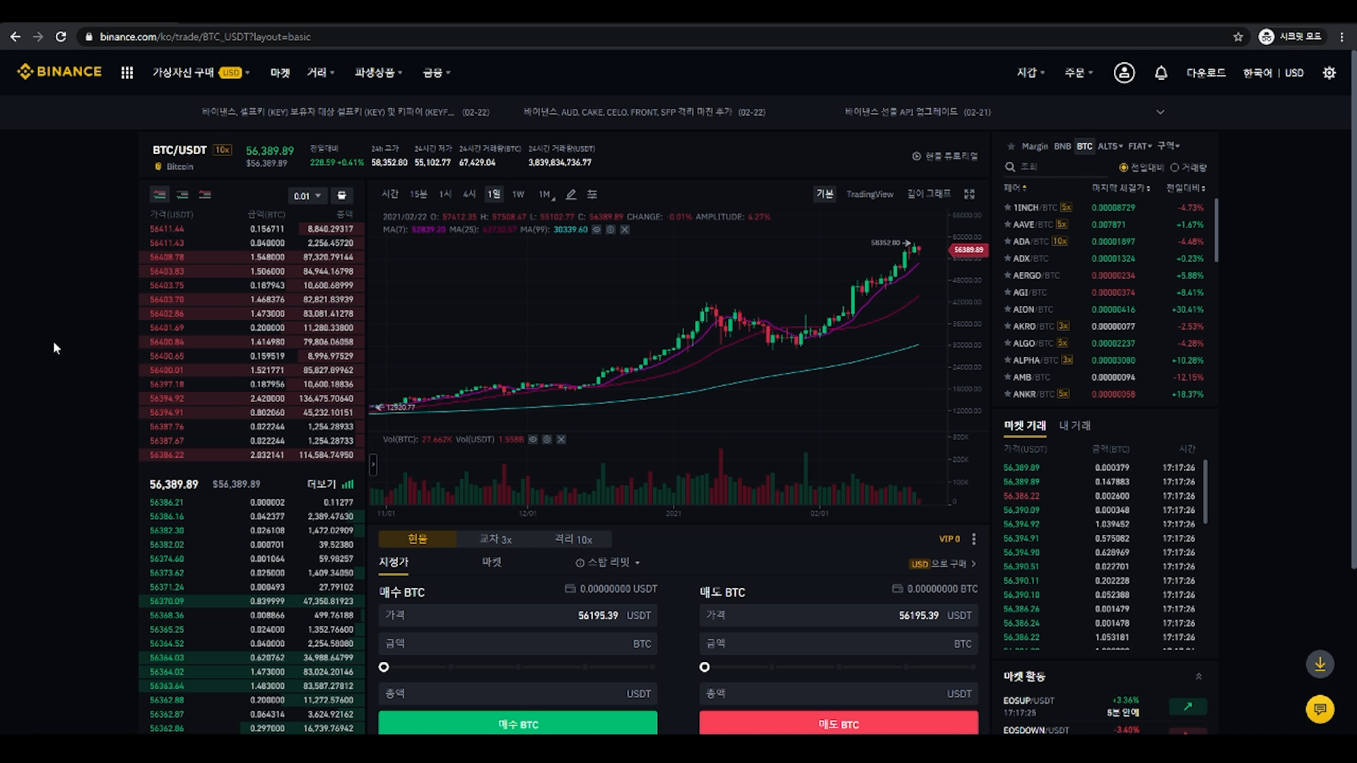Open the Binance apps grid menu
This screenshot has height=763, width=1357.
127,73
